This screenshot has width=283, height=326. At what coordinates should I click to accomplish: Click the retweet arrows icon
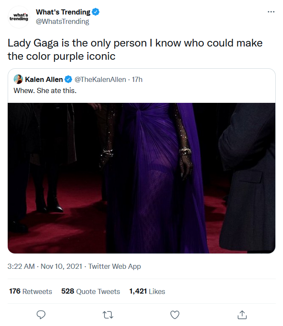[x=108, y=315]
